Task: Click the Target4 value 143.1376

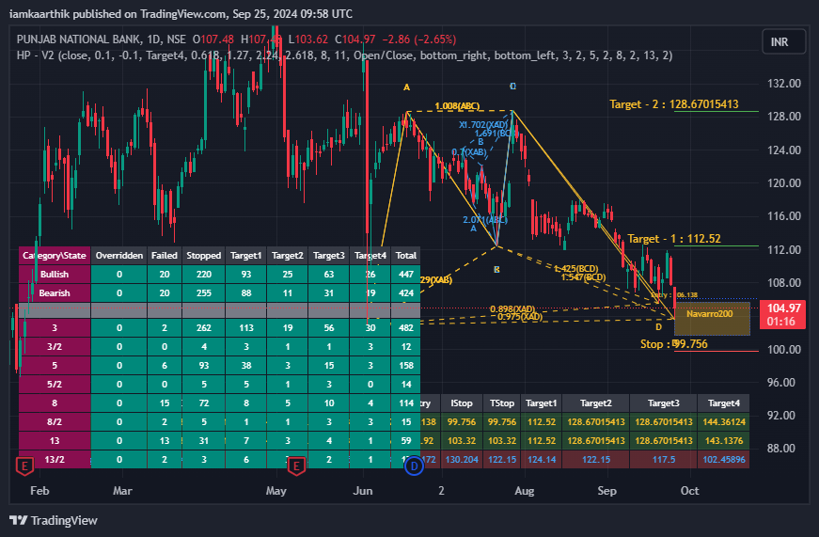Action: [x=724, y=440]
